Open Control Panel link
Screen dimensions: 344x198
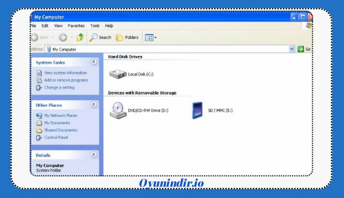pos(56,138)
